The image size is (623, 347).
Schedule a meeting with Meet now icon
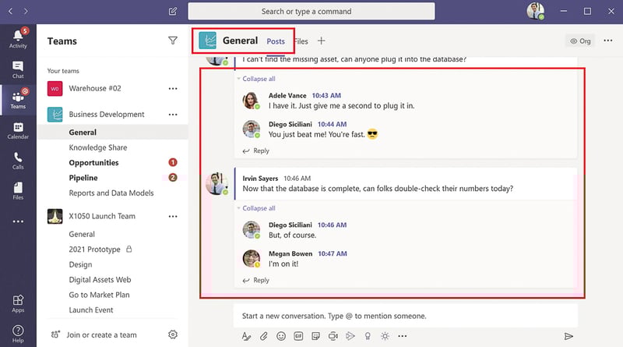333,336
